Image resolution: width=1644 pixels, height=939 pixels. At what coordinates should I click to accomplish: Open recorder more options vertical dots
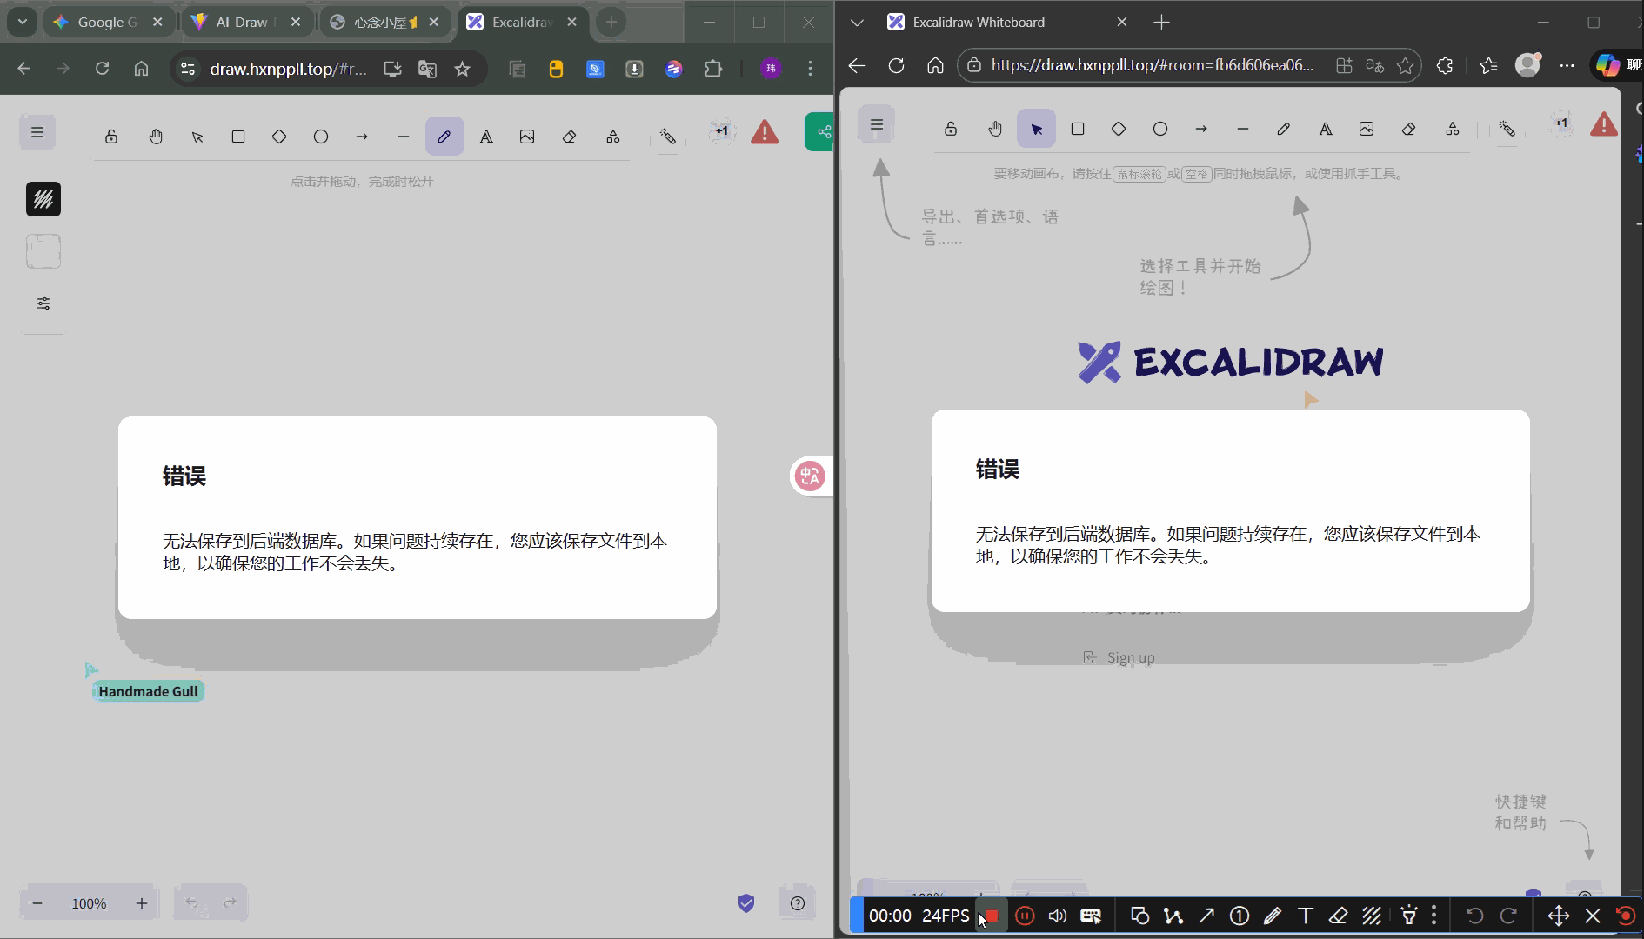point(1434,916)
